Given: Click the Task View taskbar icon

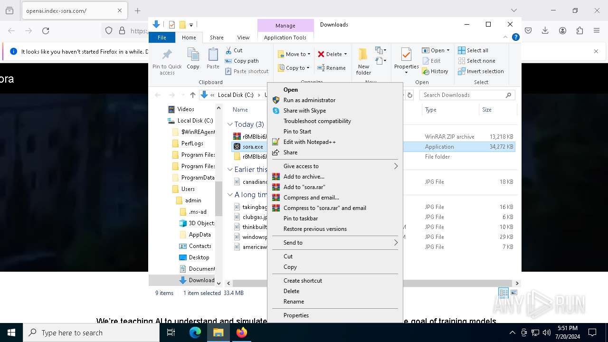Looking at the screenshot, I should (171, 332).
